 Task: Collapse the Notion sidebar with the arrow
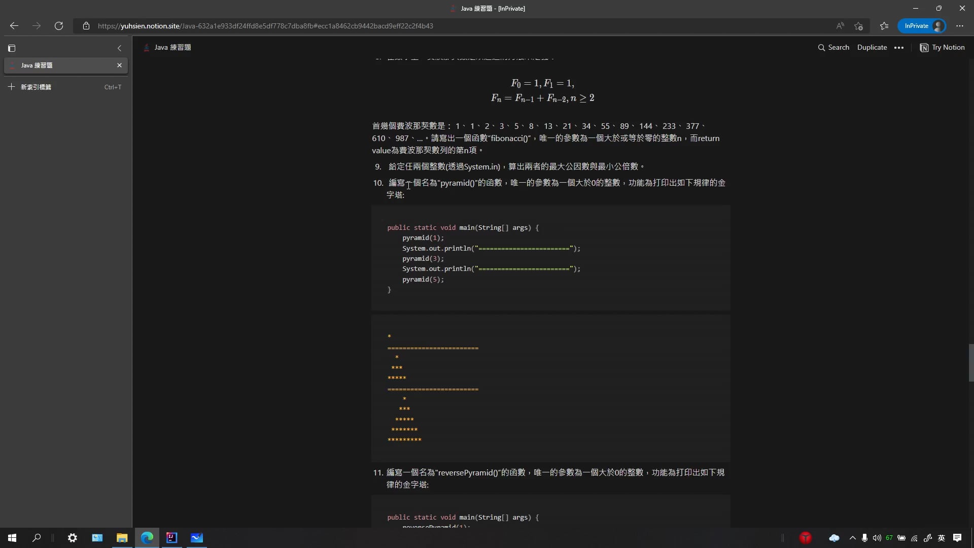(x=119, y=48)
